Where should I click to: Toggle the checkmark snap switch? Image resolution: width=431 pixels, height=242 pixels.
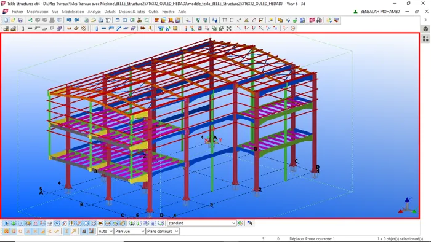[57, 232]
